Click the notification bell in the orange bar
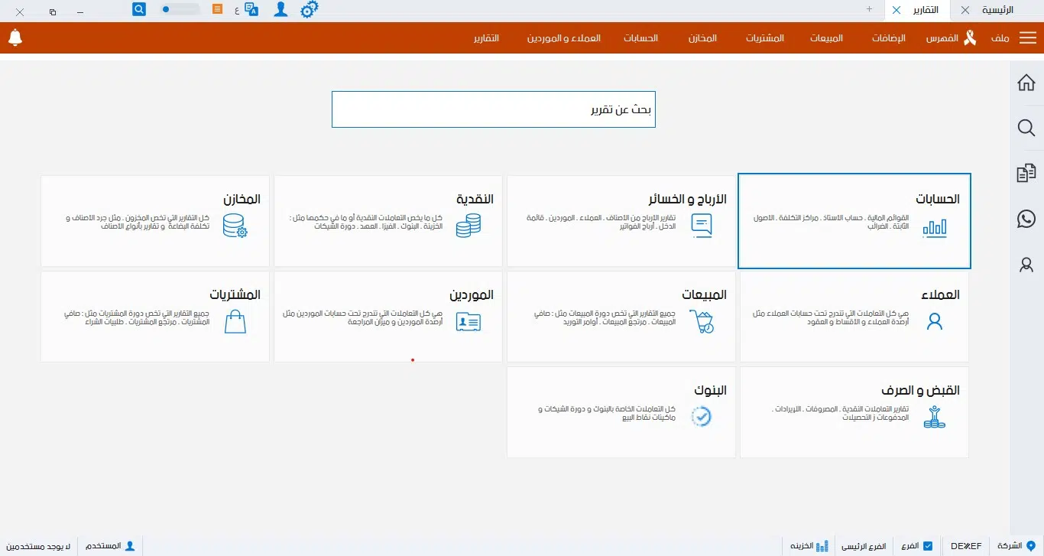Screen dimensions: 1044x556 (x=15, y=37)
